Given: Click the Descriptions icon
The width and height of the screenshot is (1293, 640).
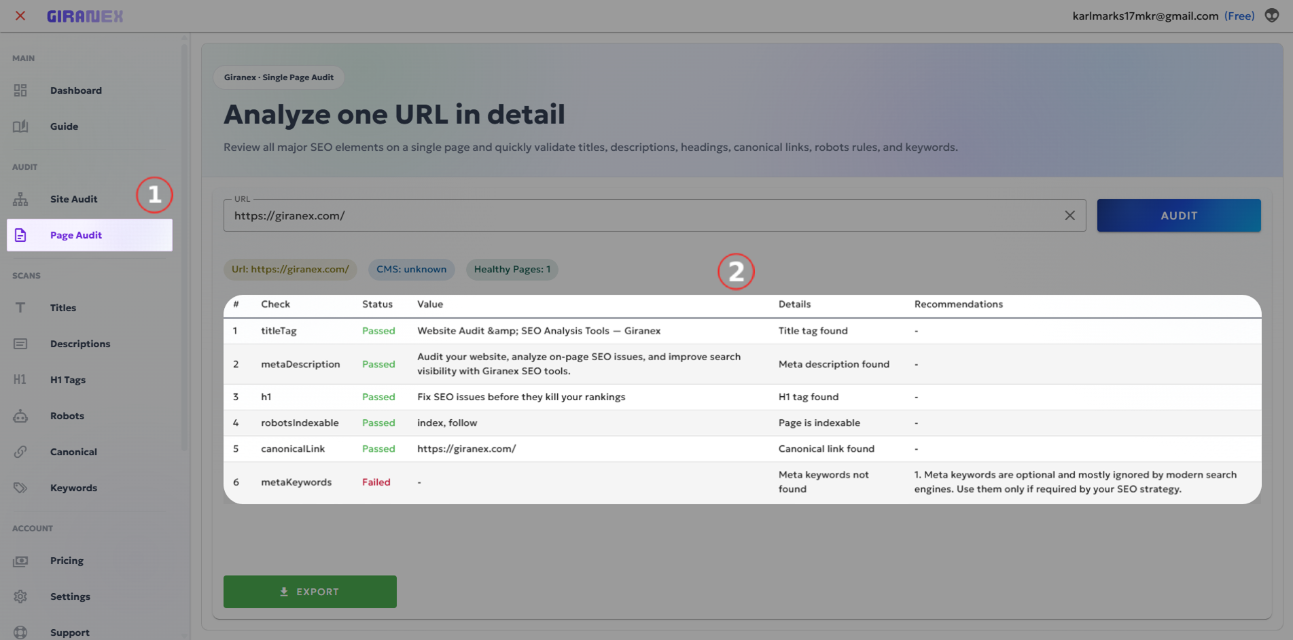Looking at the screenshot, I should tap(20, 344).
